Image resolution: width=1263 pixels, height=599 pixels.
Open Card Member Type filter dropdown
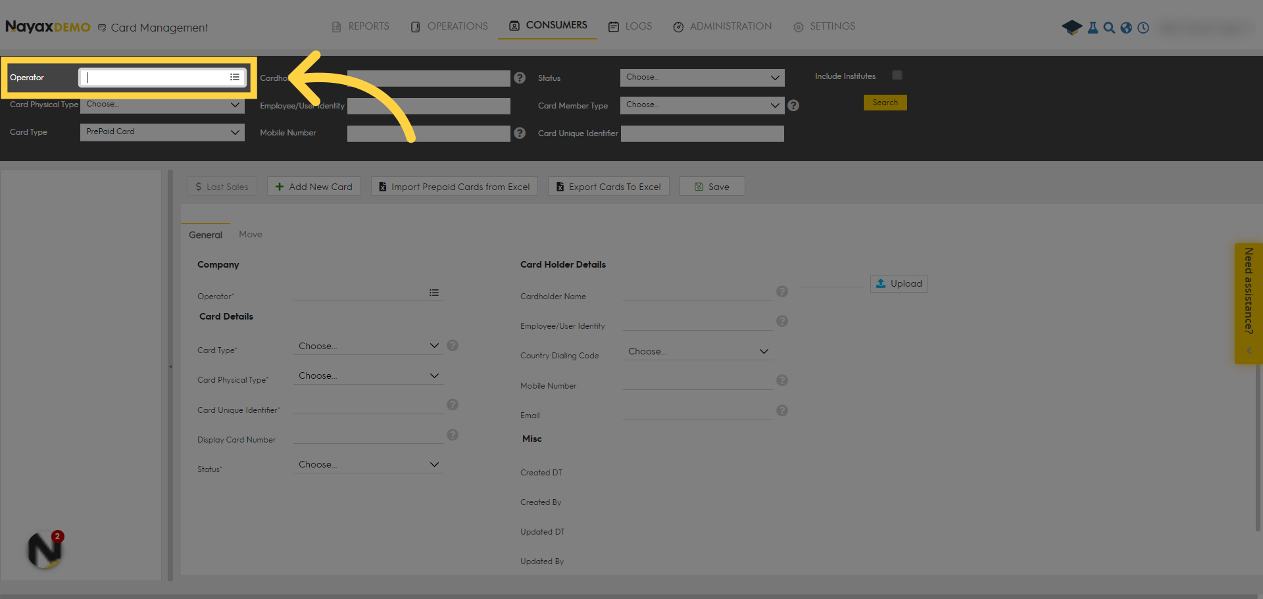[702, 105]
